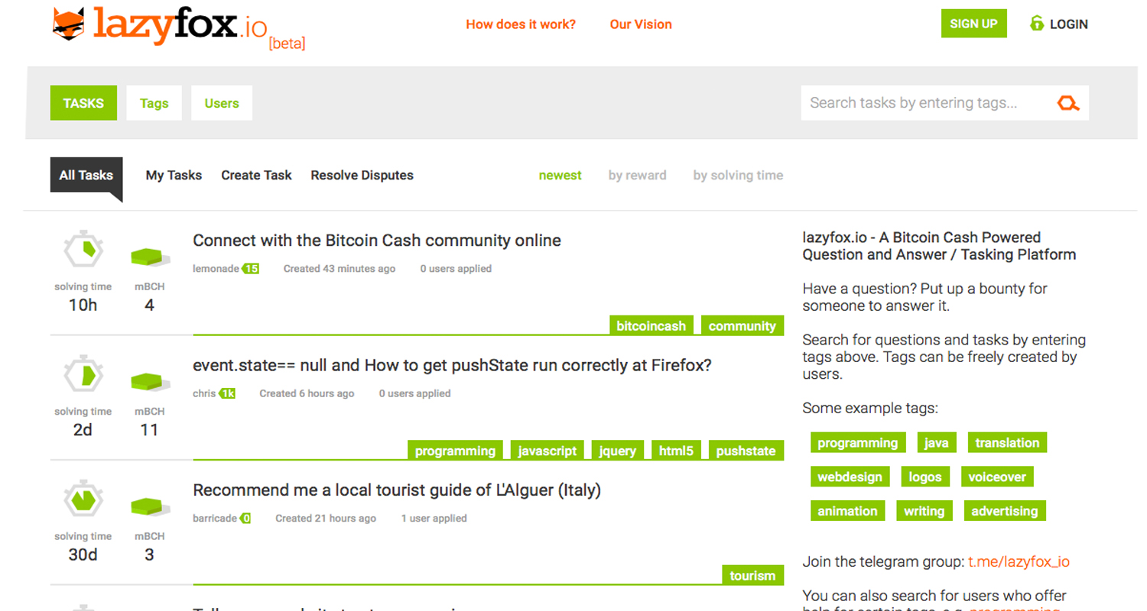
Task: Click the green SIGN UP button
Action: click(x=973, y=24)
